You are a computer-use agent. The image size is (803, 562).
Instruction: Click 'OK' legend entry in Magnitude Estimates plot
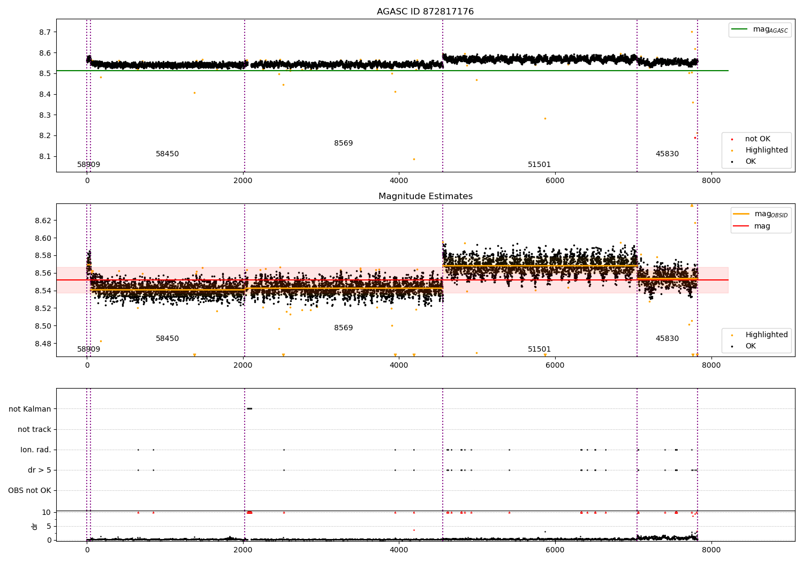751,346
